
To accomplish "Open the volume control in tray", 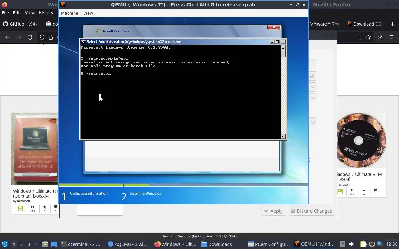I will coord(351,244).
